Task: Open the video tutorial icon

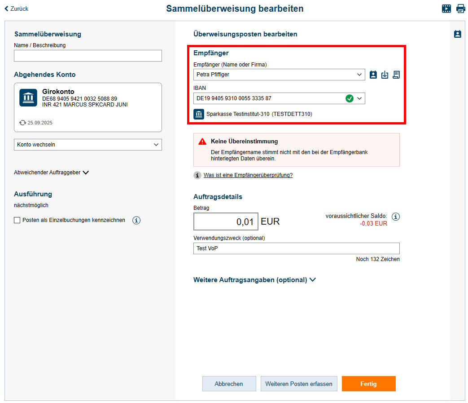Action: (x=446, y=9)
